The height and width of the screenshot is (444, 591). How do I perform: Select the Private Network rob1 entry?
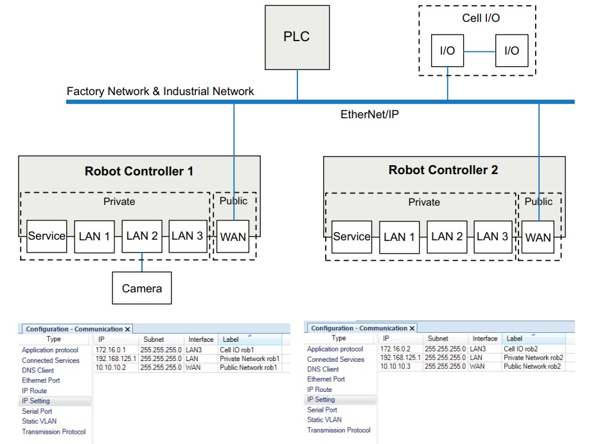[x=249, y=359]
